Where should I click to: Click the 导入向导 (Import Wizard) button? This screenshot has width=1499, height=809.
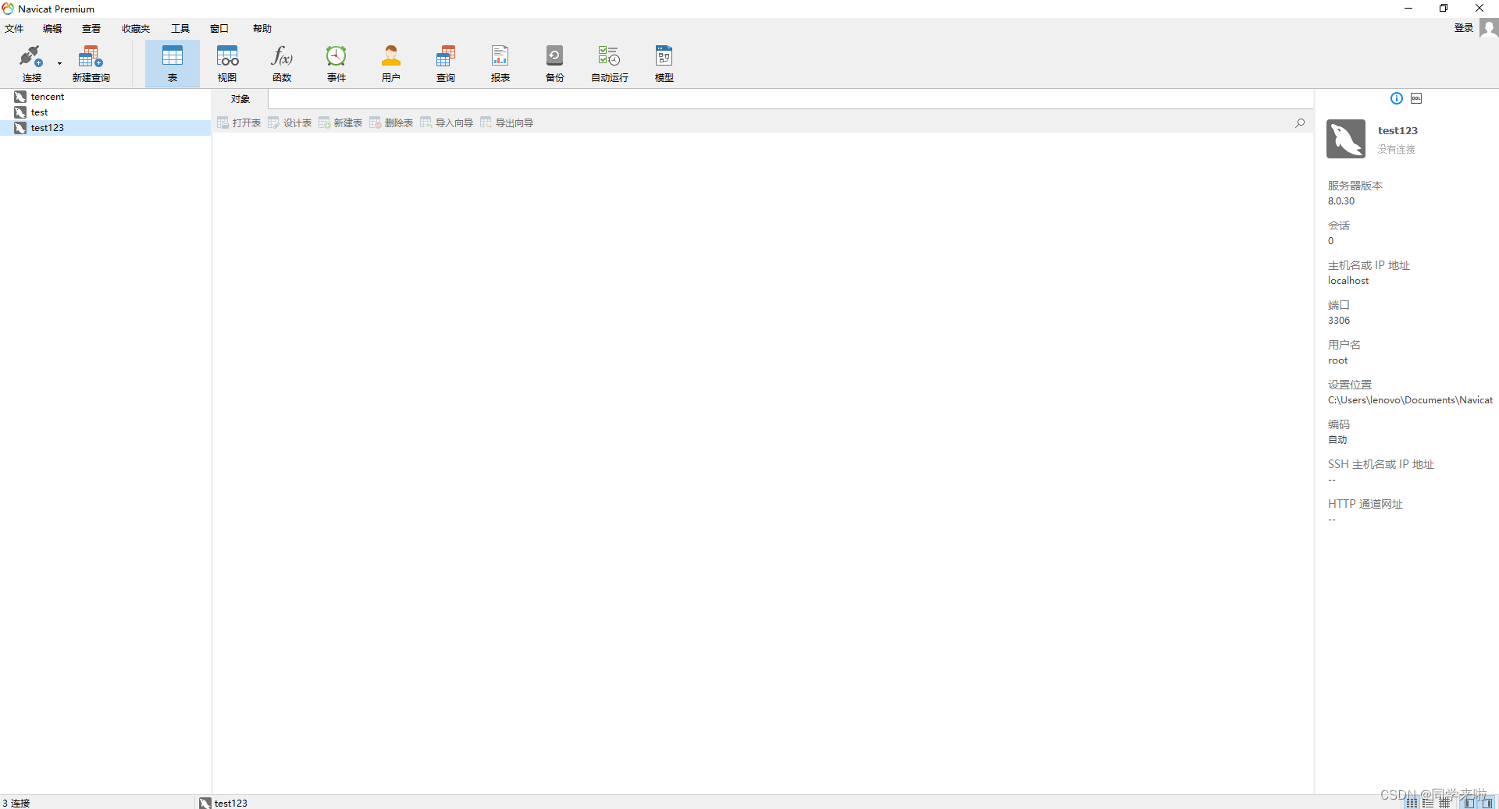pyautogui.click(x=447, y=122)
